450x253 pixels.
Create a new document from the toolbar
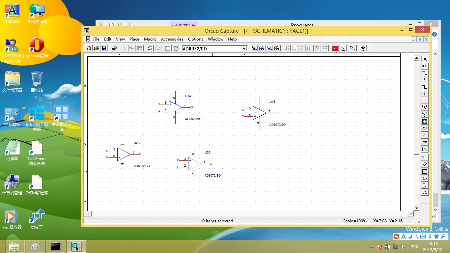89,48
